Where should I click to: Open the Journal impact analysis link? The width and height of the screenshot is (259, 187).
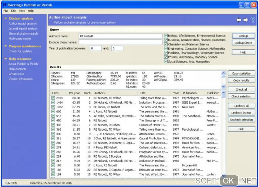click(x=23, y=29)
